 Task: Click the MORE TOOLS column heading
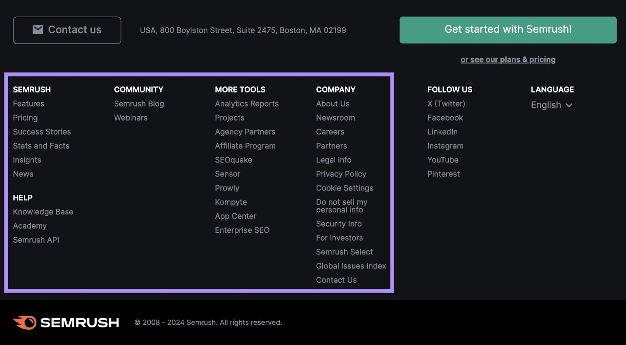240,89
